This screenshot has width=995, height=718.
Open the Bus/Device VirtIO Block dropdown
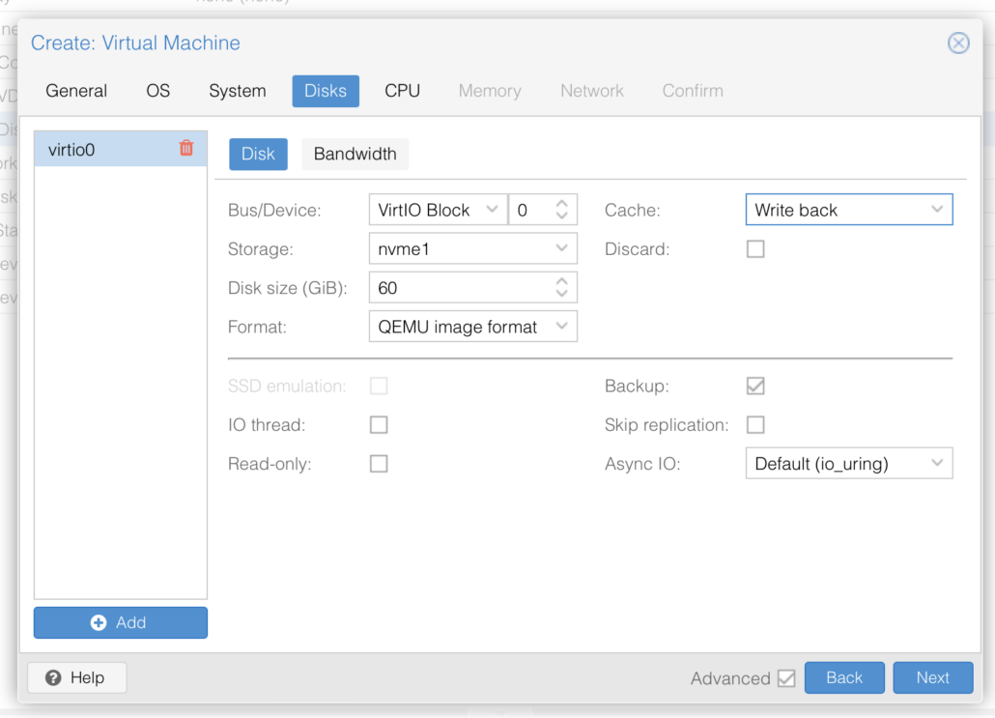click(437, 210)
